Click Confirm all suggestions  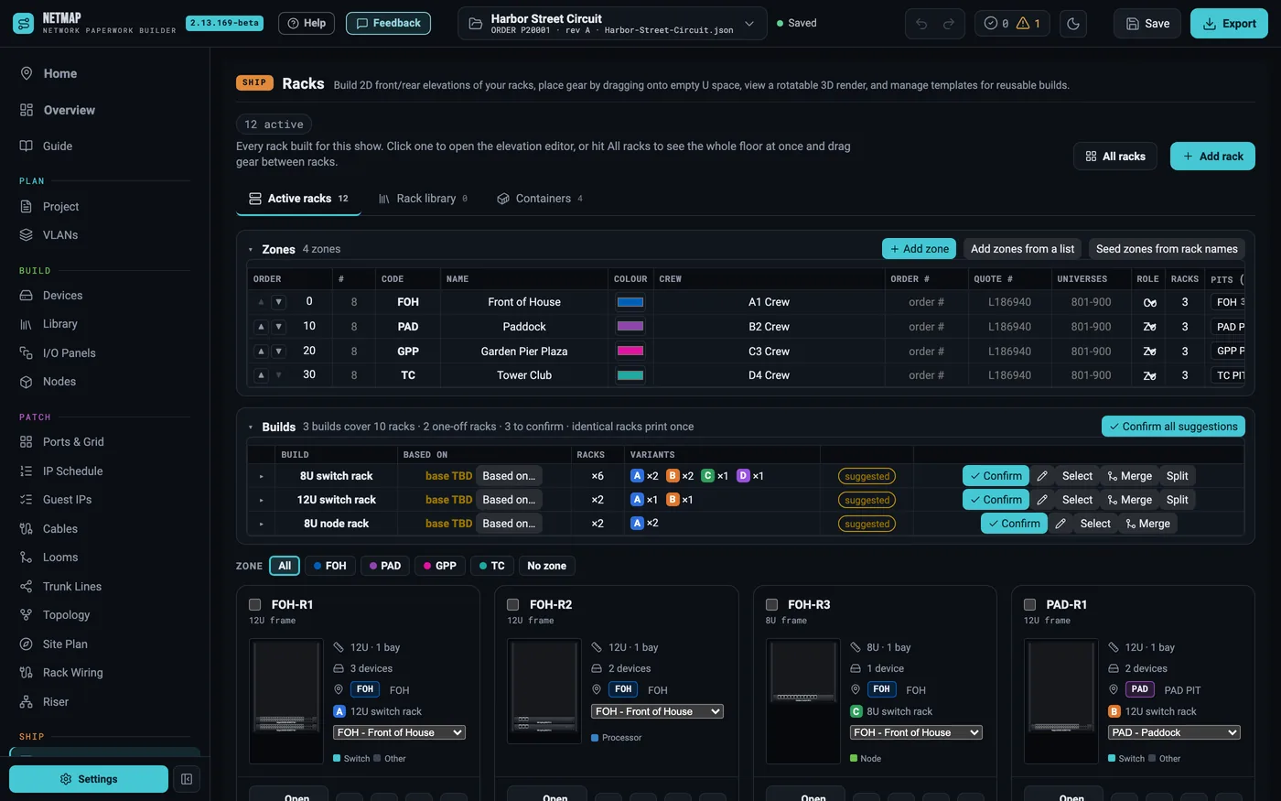pos(1173,427)
